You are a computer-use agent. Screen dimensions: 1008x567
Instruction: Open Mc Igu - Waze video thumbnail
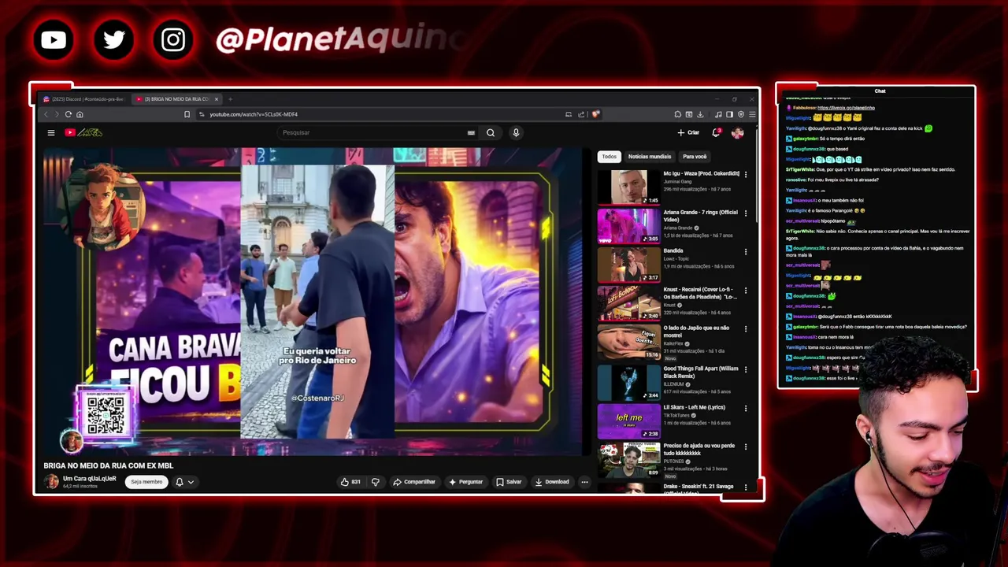[x=628, y=187]
